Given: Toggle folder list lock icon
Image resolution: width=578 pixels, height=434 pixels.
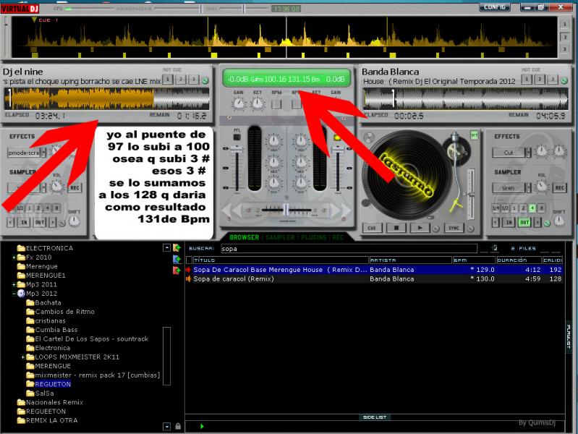Looking at the screenshot, I should click(178, 426).
